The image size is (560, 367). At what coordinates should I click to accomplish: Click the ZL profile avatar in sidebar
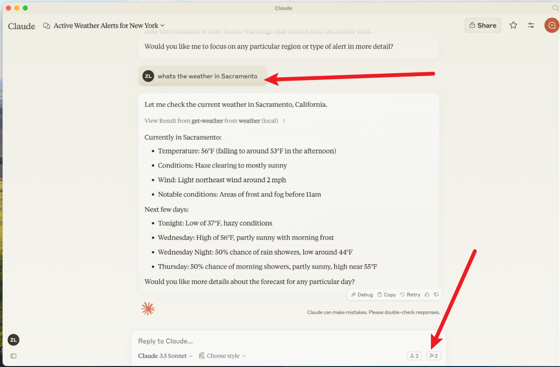[13, 340]
